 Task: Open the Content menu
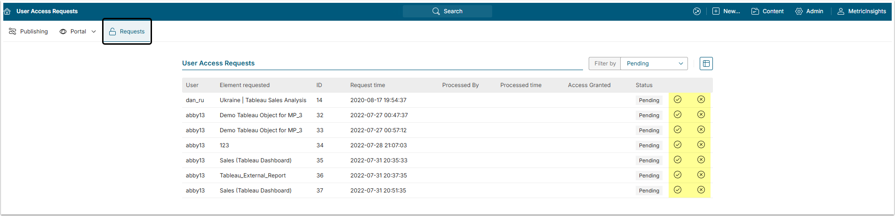767,11
